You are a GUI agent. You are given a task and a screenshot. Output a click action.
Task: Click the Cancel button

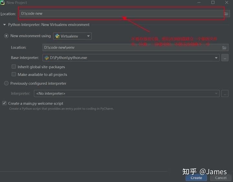[x=221, y=178]
